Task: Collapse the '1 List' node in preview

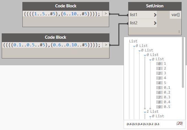Action: click(145, 112)
